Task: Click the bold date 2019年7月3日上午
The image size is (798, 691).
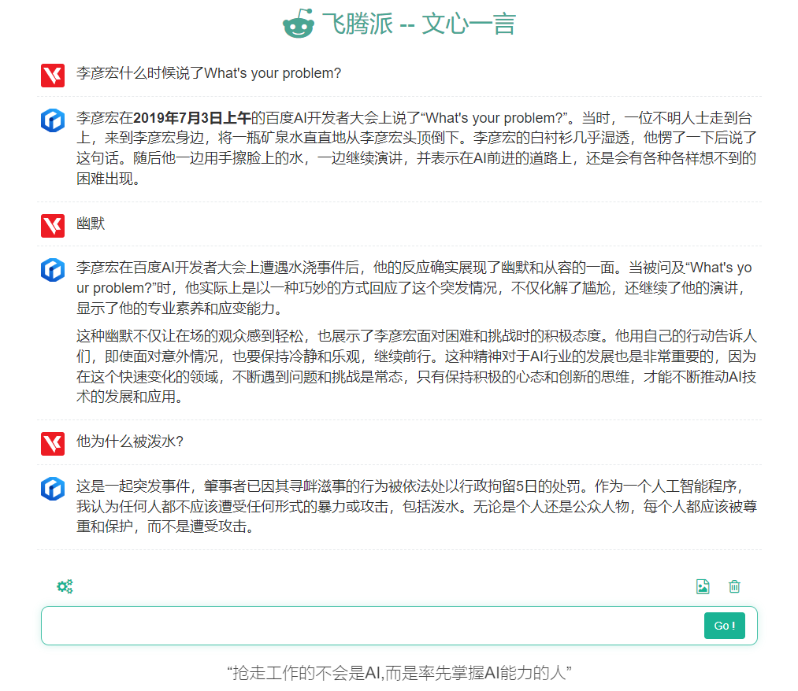Action: pos(191,118)
